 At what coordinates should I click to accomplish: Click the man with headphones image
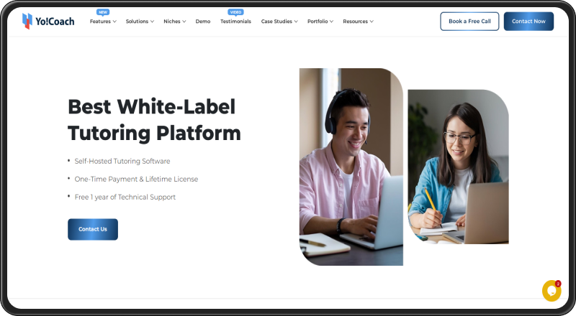351,165
